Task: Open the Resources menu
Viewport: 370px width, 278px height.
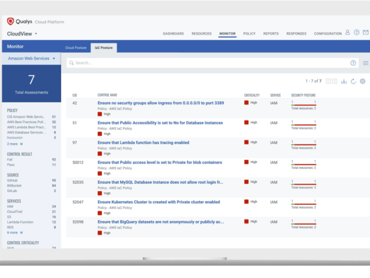Action: (x=202, y=33)
